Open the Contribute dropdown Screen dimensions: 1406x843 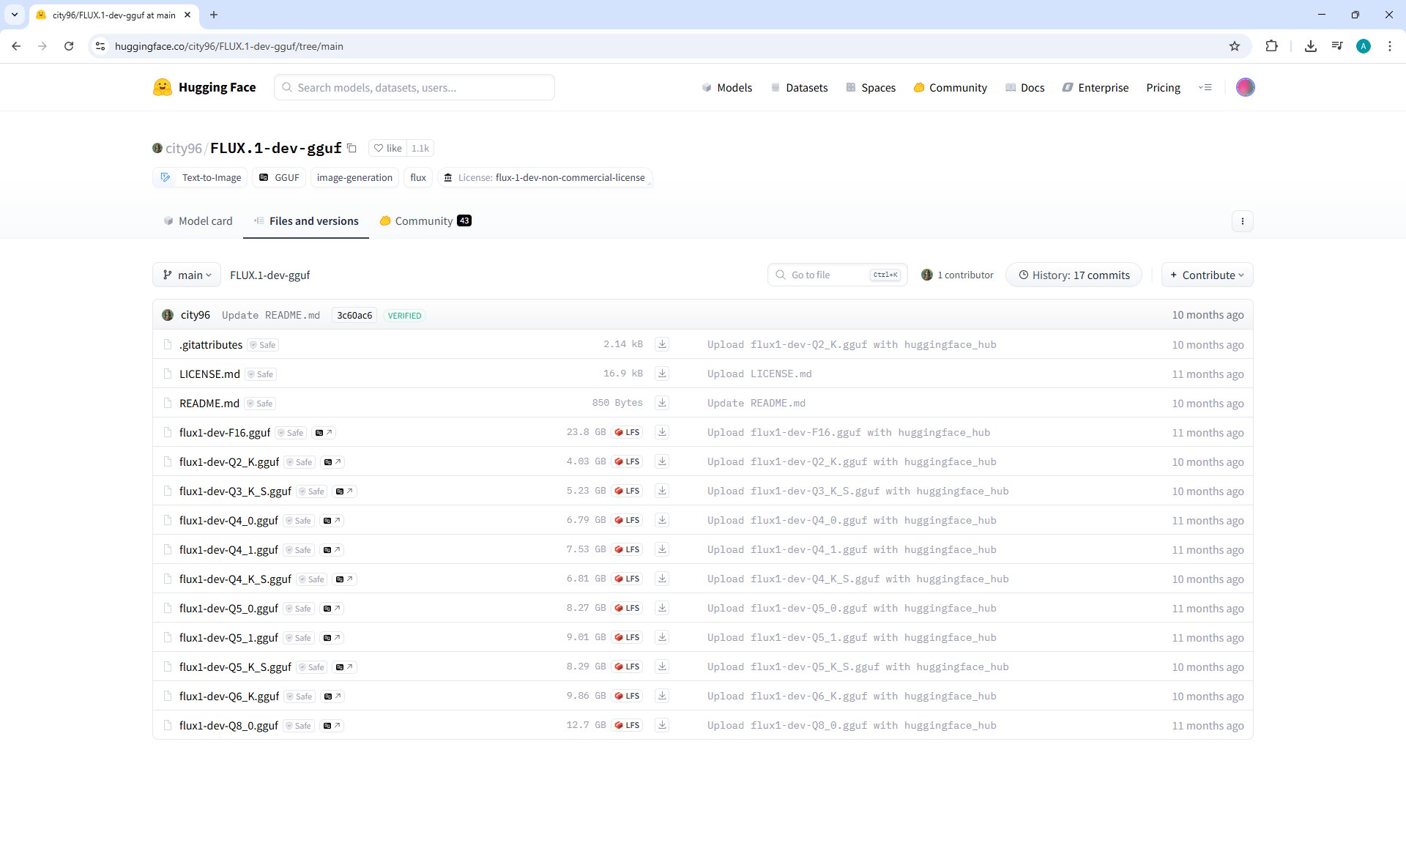point(1207,275)
